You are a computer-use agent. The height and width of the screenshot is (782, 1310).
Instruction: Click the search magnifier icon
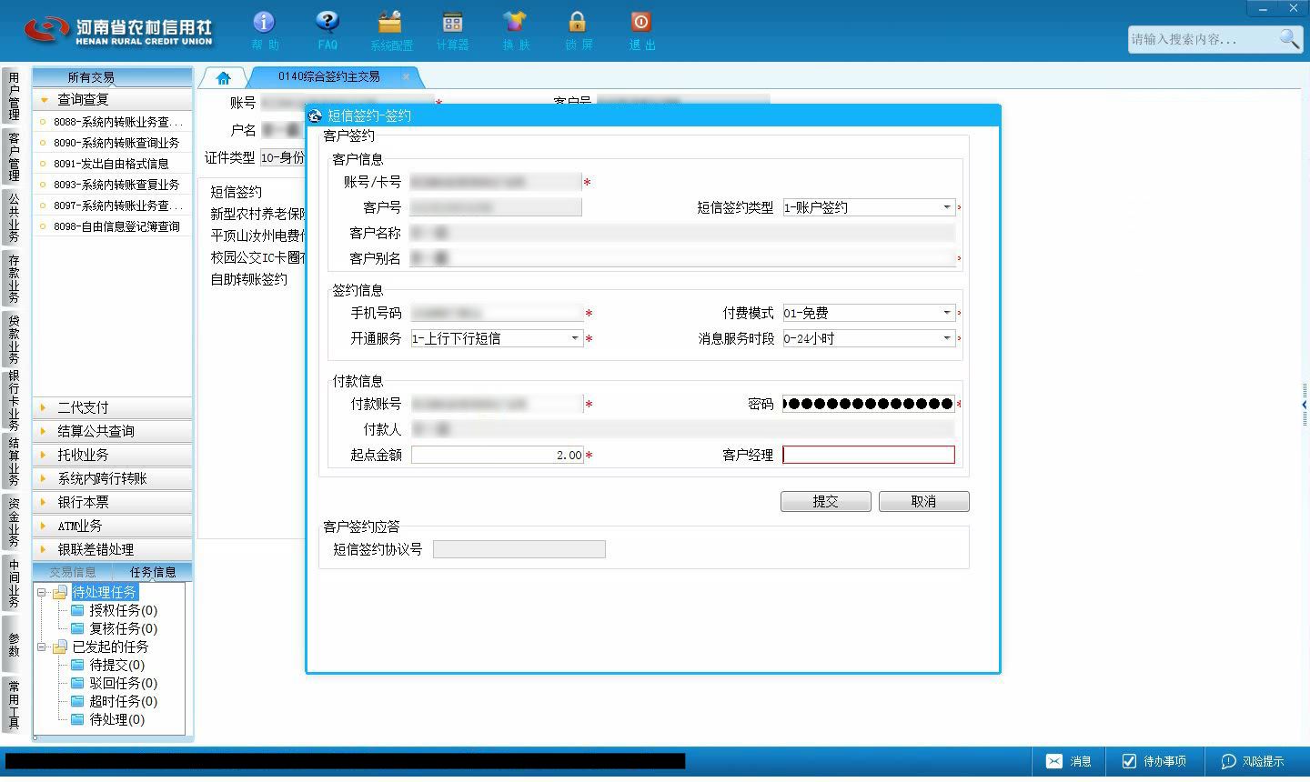pos(1289,38)
